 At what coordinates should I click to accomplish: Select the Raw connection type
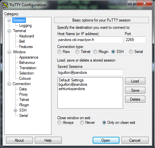pos(59,52)
